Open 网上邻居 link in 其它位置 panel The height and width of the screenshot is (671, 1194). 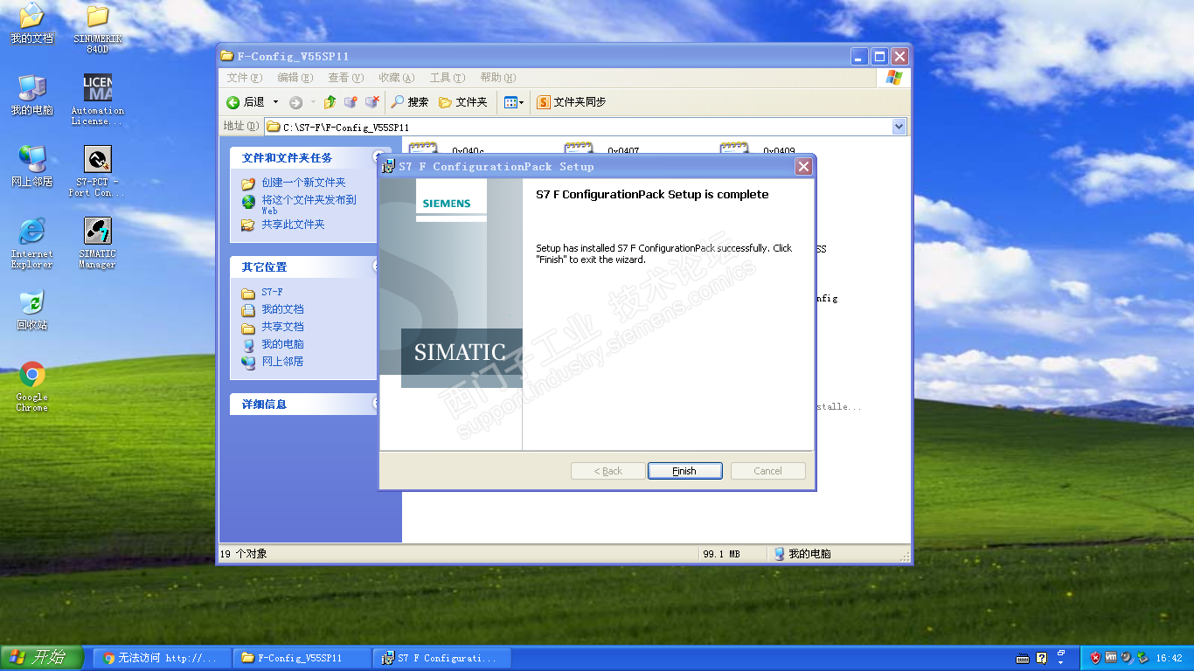coord(282,362)
